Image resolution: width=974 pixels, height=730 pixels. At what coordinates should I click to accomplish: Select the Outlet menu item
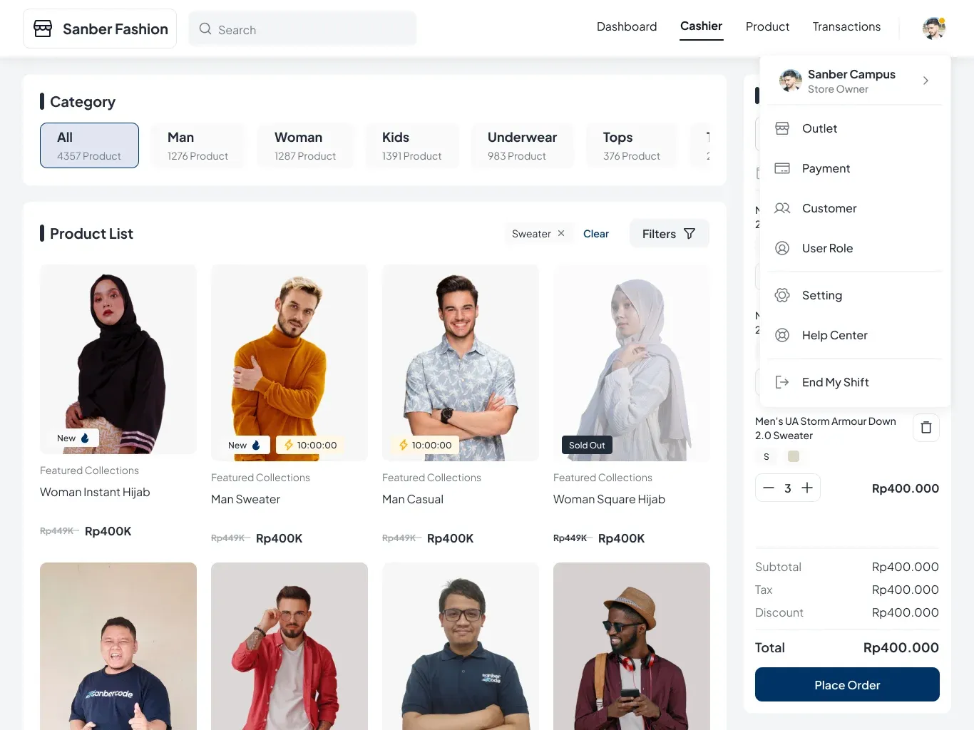tap(855, 128)
